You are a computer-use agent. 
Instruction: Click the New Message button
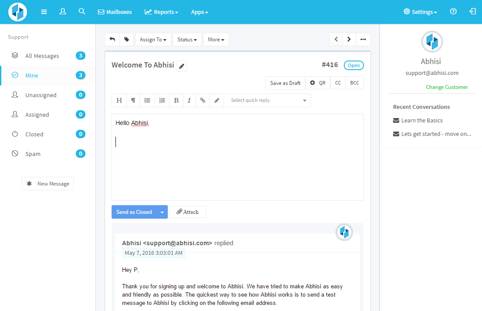(48, 184)
